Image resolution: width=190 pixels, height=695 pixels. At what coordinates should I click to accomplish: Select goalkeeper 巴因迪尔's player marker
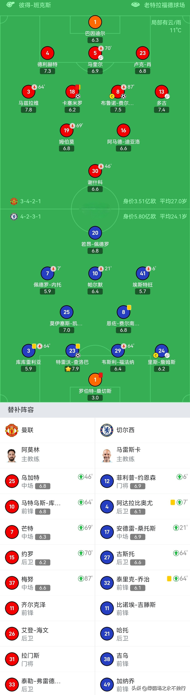coord(95,22)
